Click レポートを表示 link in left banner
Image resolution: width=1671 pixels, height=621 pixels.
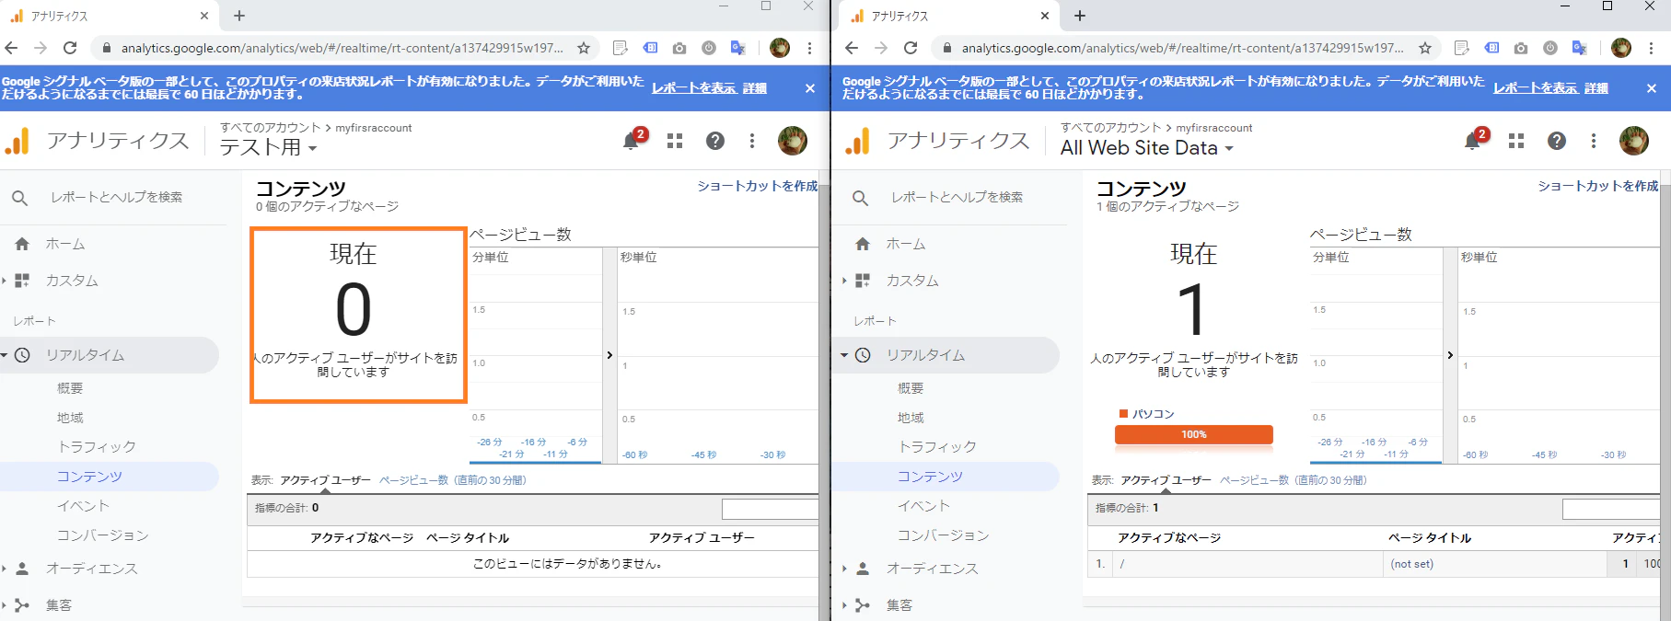click(694, 88)
